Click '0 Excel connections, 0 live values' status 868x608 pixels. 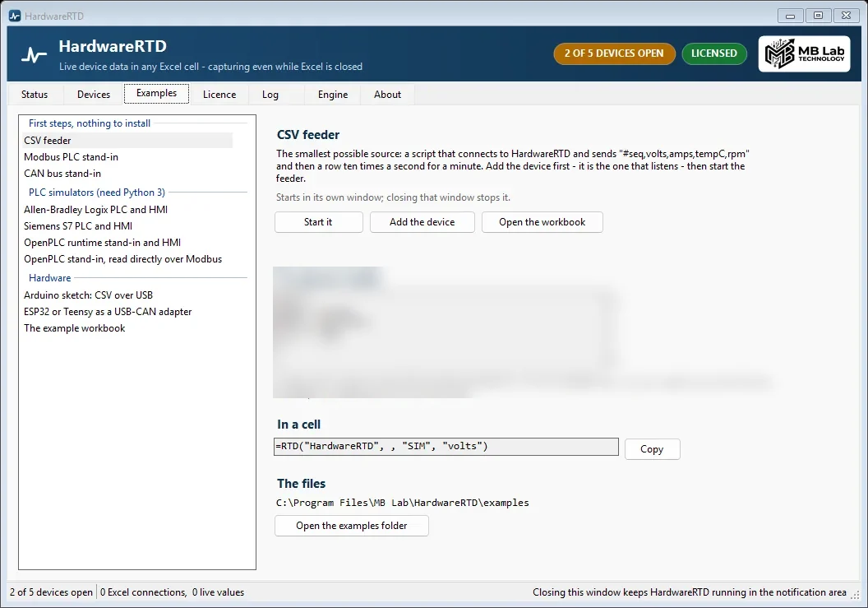[172, 592]
